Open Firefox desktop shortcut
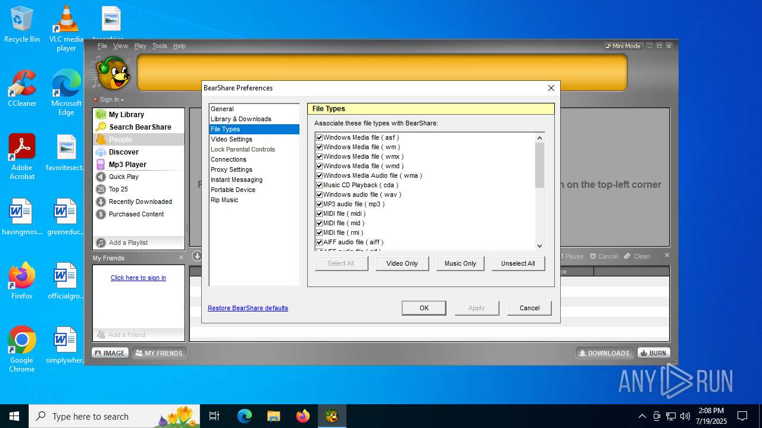This screenshot has height=428, width=762. tap(22, 281)
